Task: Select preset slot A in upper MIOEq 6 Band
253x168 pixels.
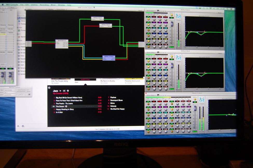Action: [x=158, y=11]
